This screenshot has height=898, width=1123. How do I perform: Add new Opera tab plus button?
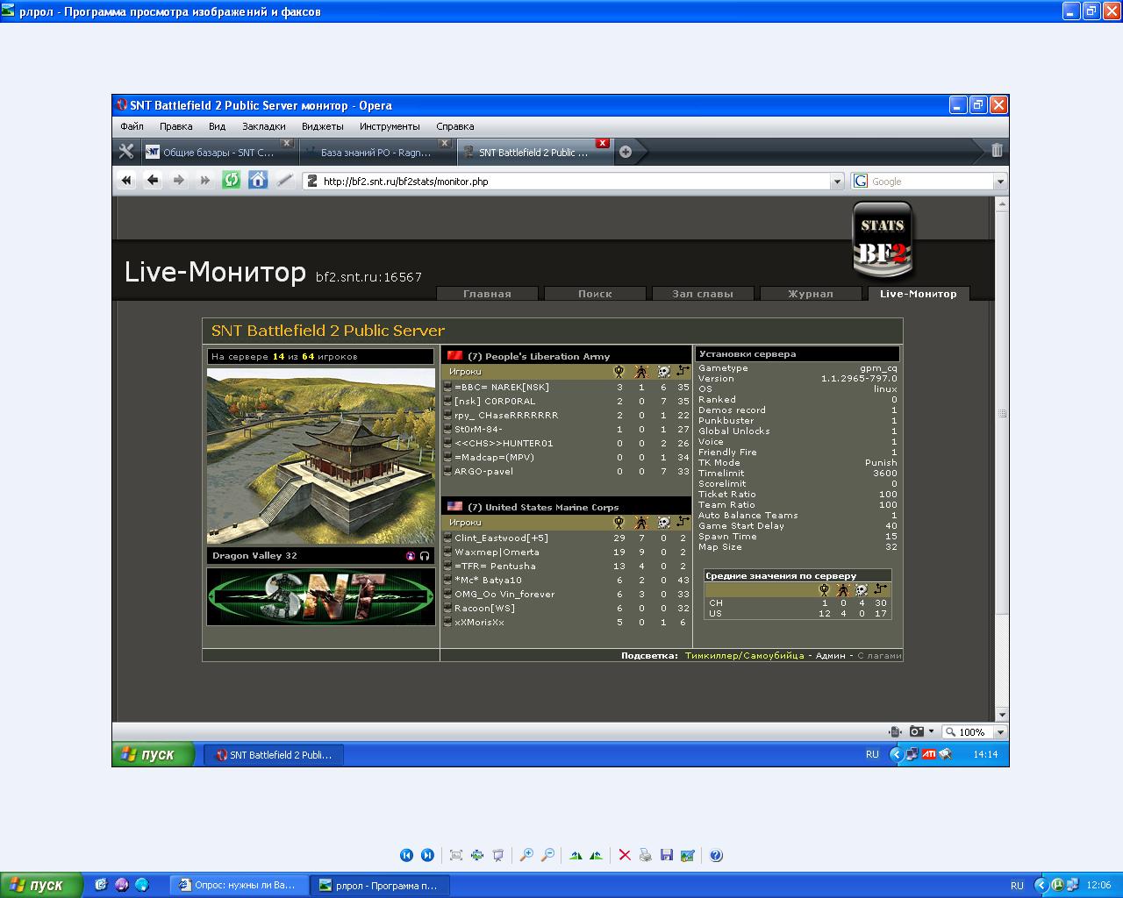coord(626,152)
